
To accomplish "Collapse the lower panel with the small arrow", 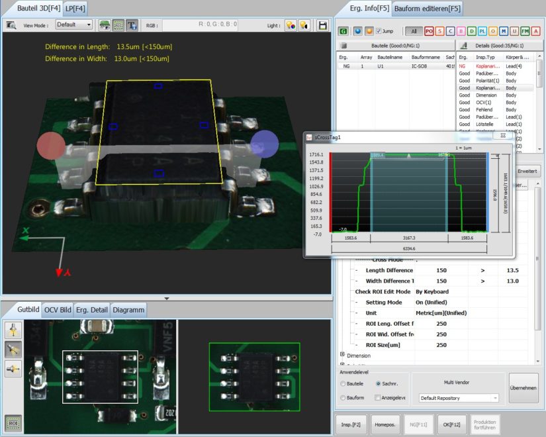I will (167, 299).
